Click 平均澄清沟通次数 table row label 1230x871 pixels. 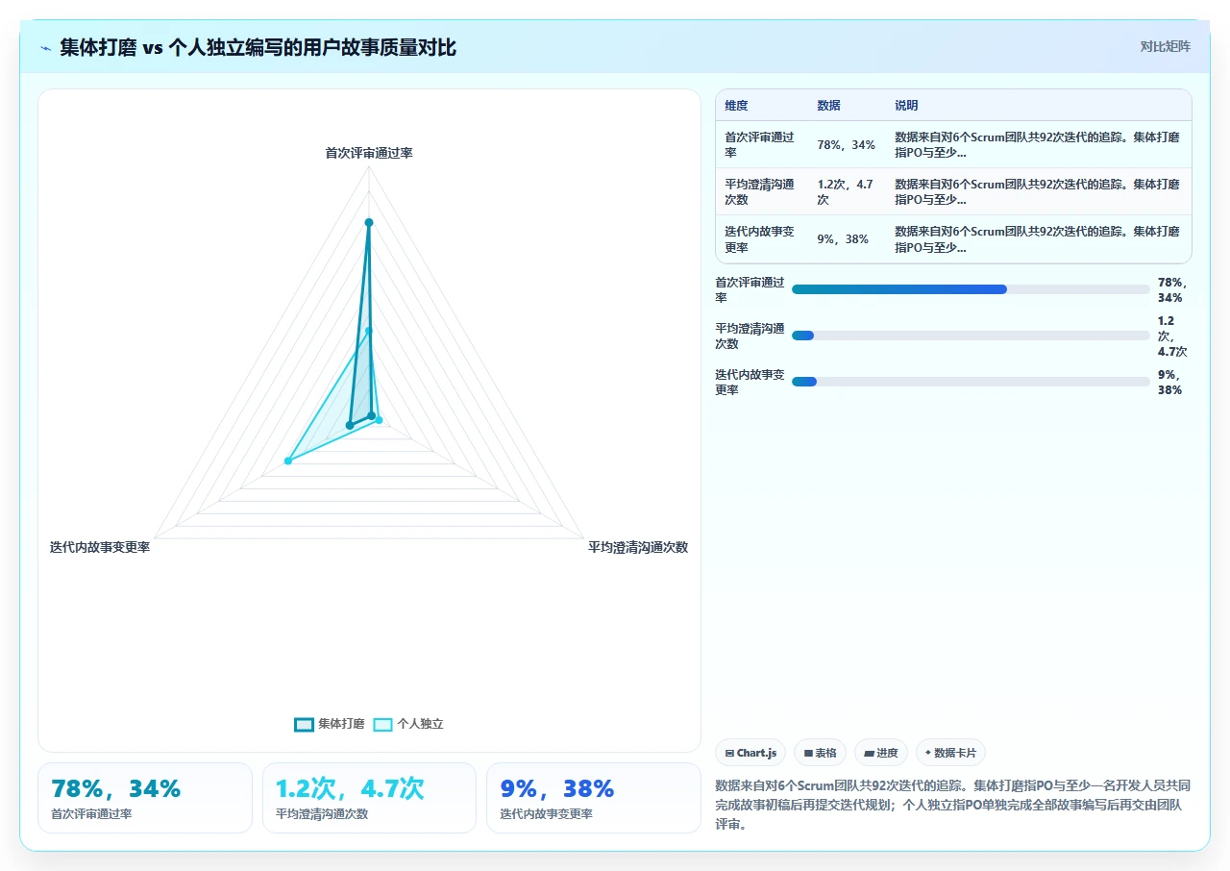(x=760, y=192)
